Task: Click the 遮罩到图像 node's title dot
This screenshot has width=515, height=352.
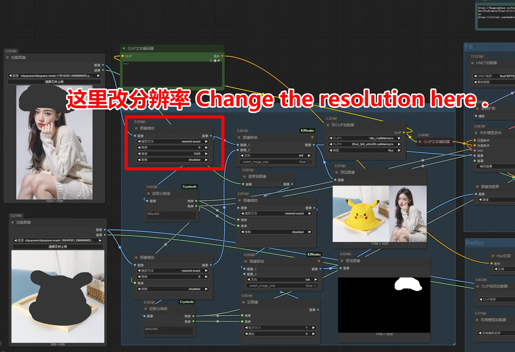Action: click(x=244, y=177)
